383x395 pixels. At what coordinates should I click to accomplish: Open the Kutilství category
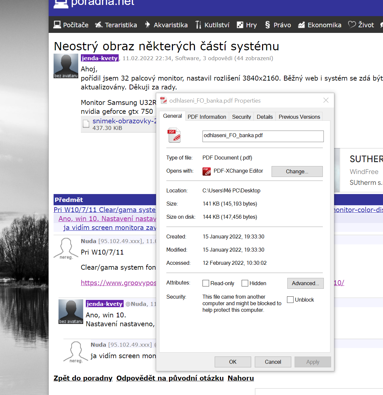pyautogui.click(x=212, y=25)
